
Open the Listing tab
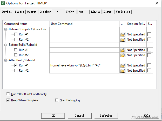[45, 12]
